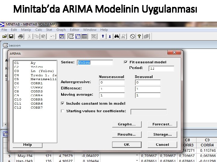Click the Undo arrow icon
Viewport: 217px width, 162px height.
[52, 36]
